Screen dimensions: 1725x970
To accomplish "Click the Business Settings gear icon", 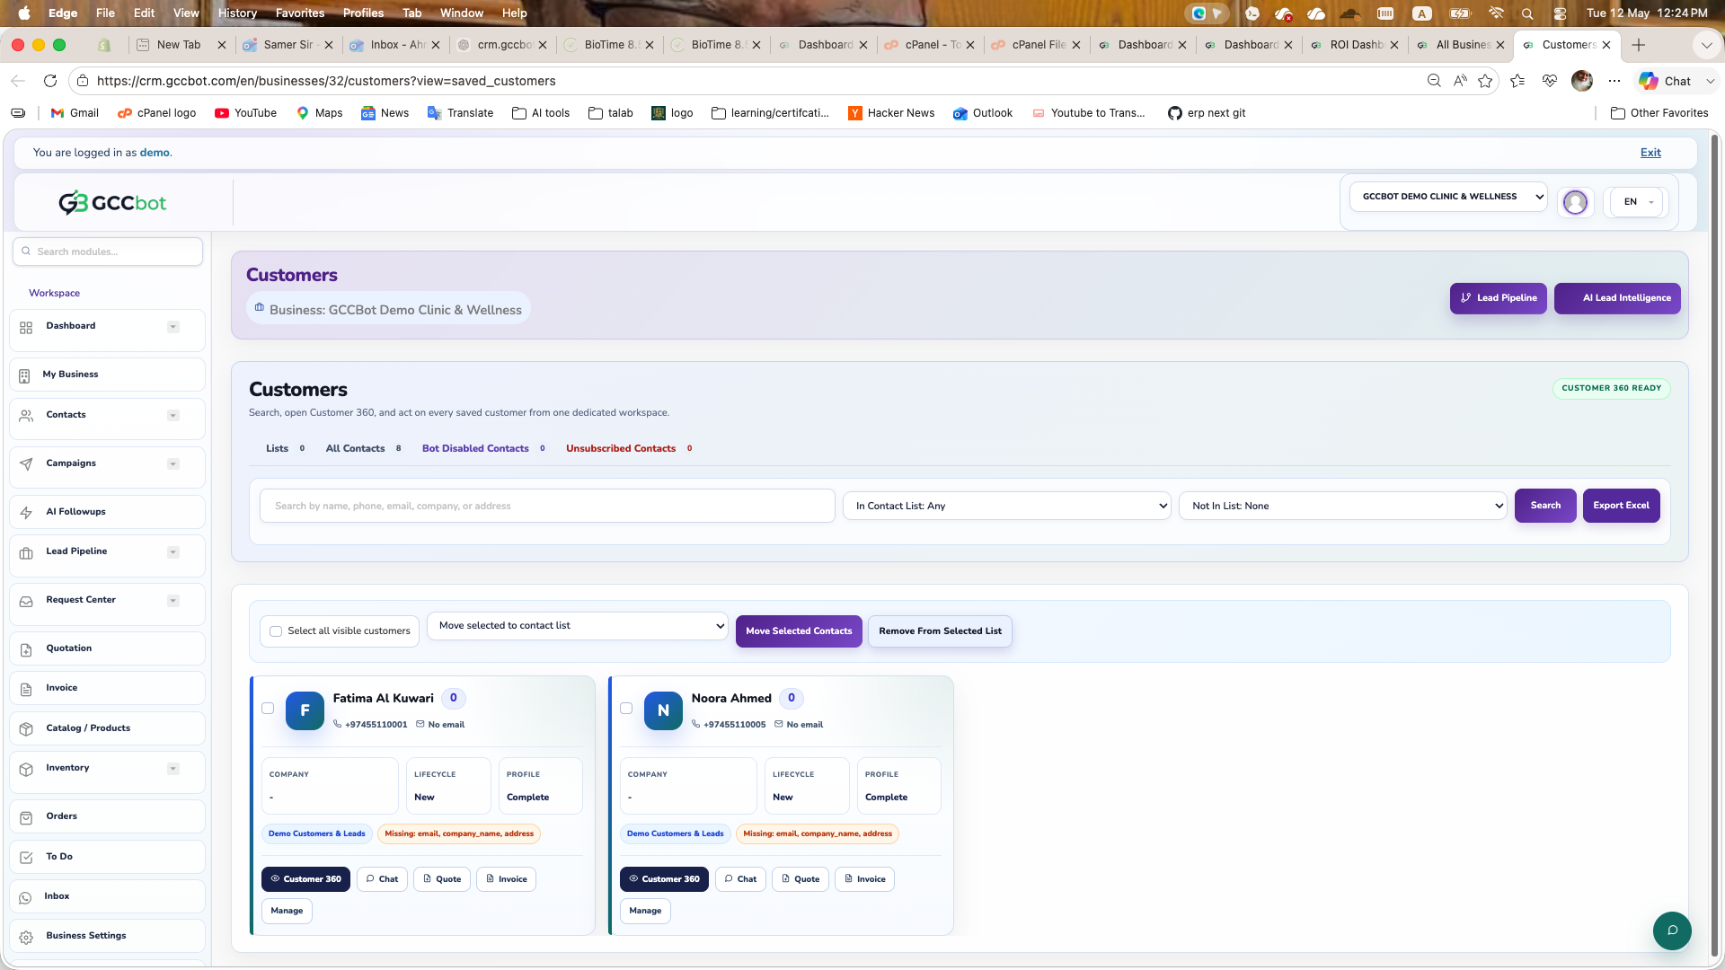I will tap(26, 937).
